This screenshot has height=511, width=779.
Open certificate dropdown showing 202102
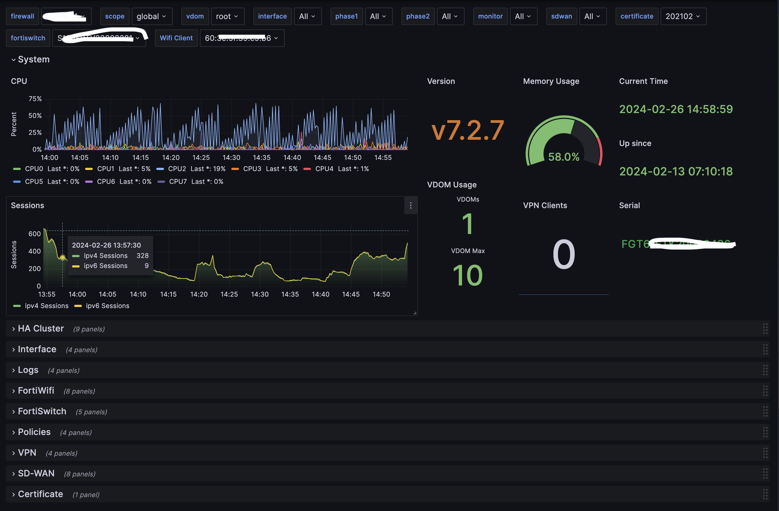(x=683, y=16)
